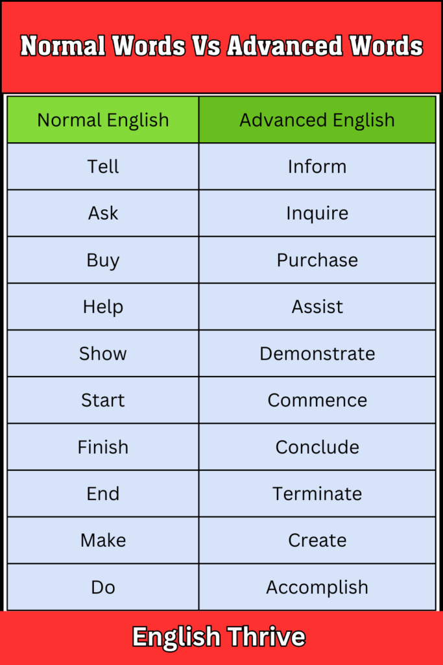Click the 'Inquire' cell
Screen dimensions: 443x665
click(317, 214)
